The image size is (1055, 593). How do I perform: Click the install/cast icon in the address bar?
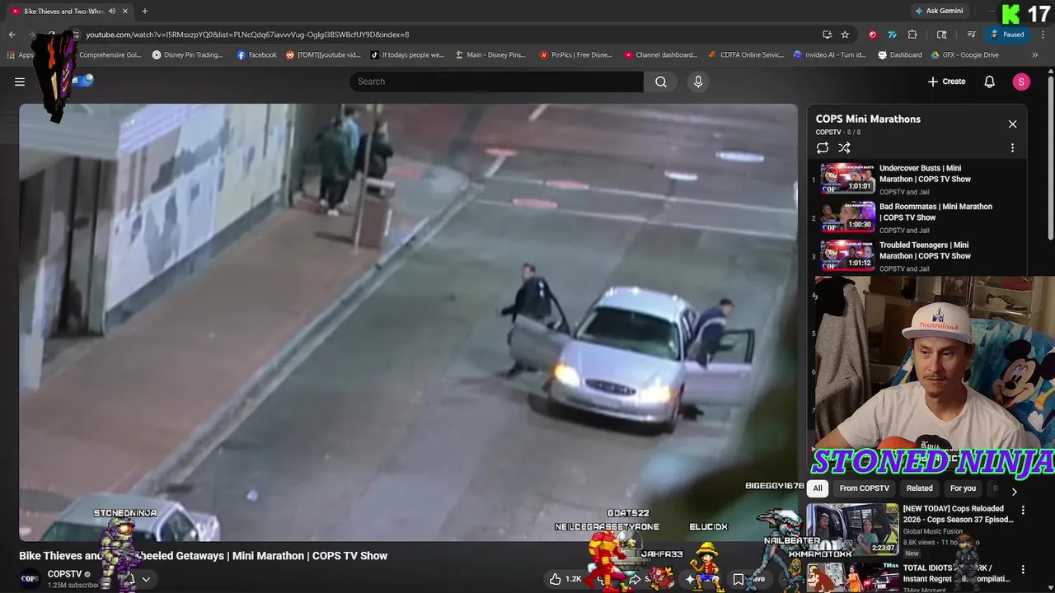pos(827,35)
